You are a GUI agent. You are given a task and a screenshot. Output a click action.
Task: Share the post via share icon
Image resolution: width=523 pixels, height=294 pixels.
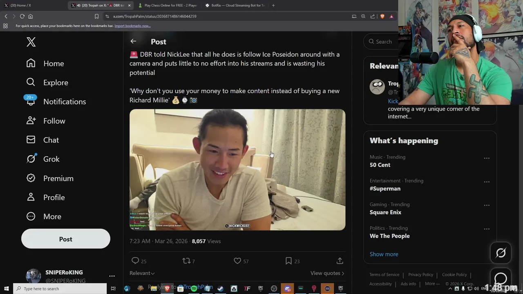[340, 261]
